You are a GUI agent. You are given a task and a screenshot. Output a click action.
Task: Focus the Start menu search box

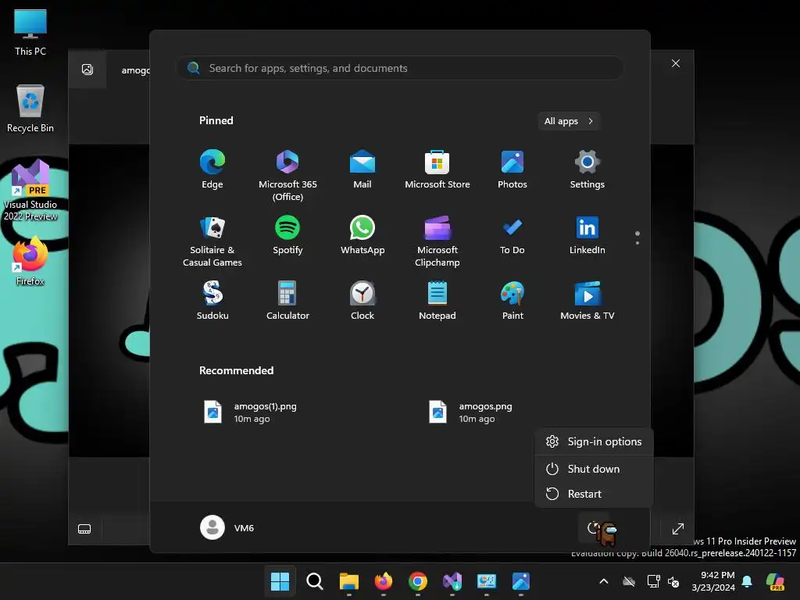[x=399, y=69]
